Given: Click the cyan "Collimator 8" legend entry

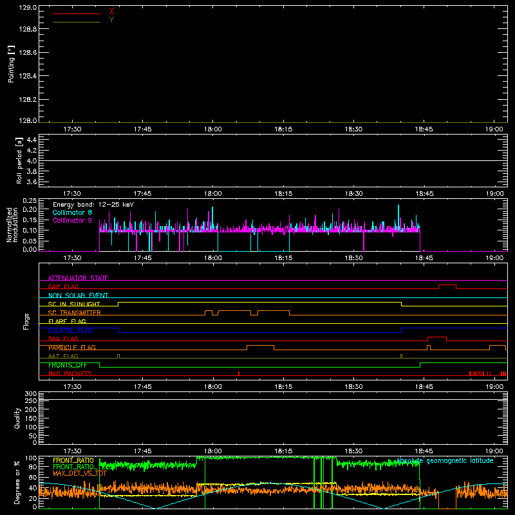Looking at the screenshot, I should click(x=72, y=212).
